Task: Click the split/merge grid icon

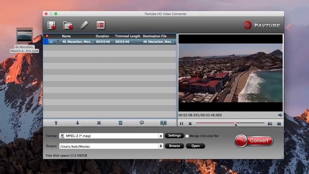Action: [x=163, y=123]
